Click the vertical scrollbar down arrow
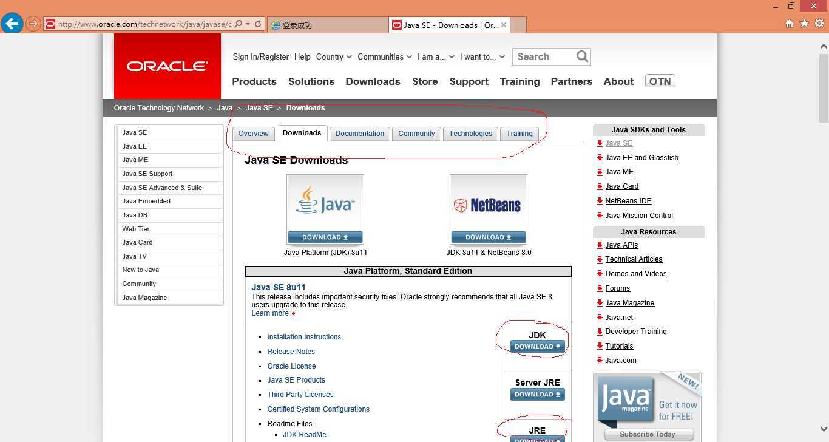This screenshot has width=829, height=442. click(824, 429)
